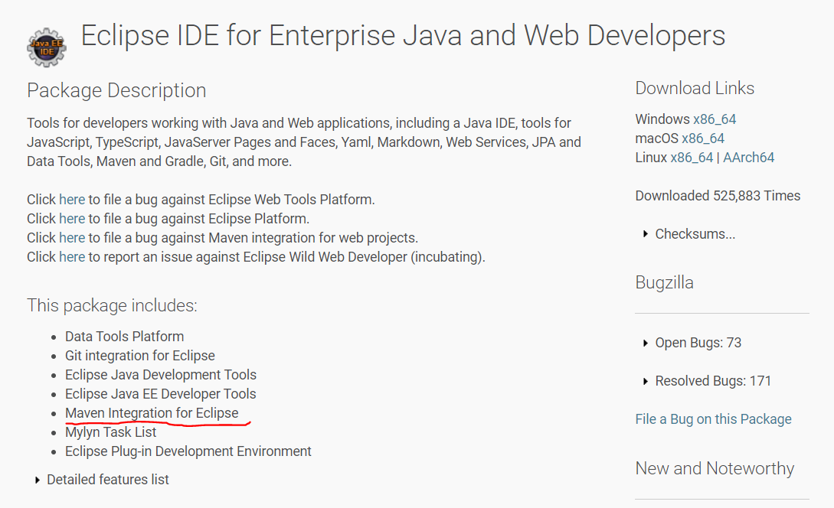This screenshot has width=834, height=508.
Task: Click Maven Integration for Eclipse item
Action: (152, 413)
